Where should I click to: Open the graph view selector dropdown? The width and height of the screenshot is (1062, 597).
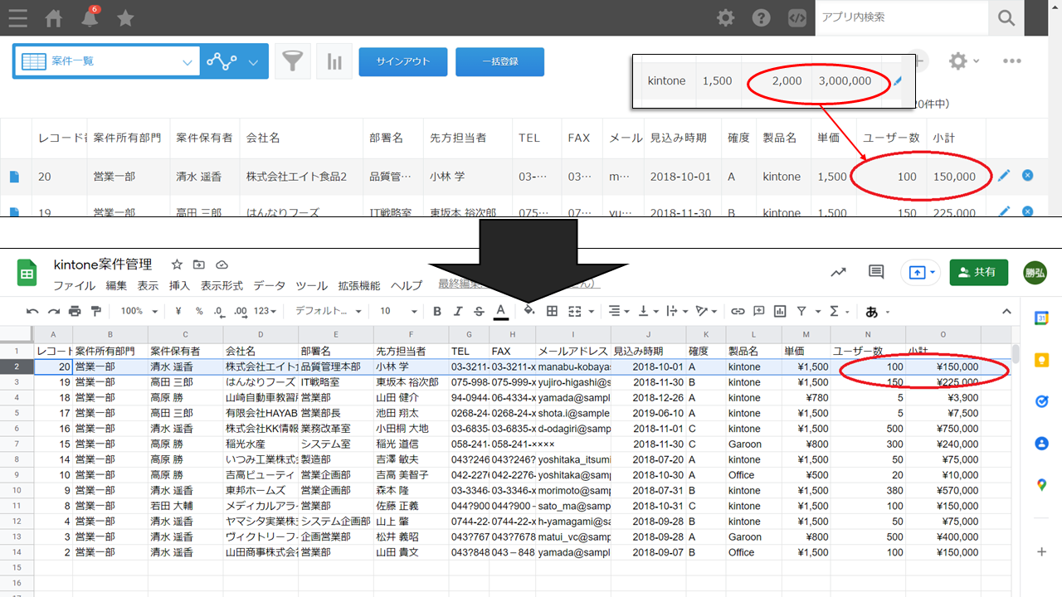click(x=234, y=62)
